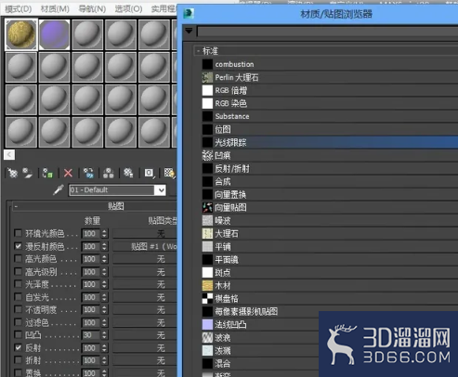Click the tile icon beside 平铺
The image size is (458, 377).
coord(207,246)
